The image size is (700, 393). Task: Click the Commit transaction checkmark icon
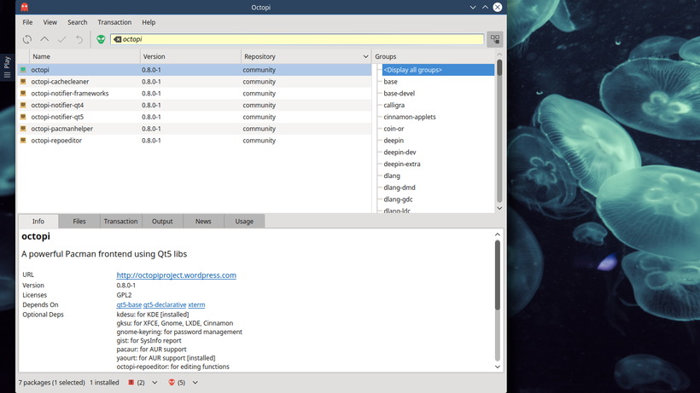click(x=62, y=39)
